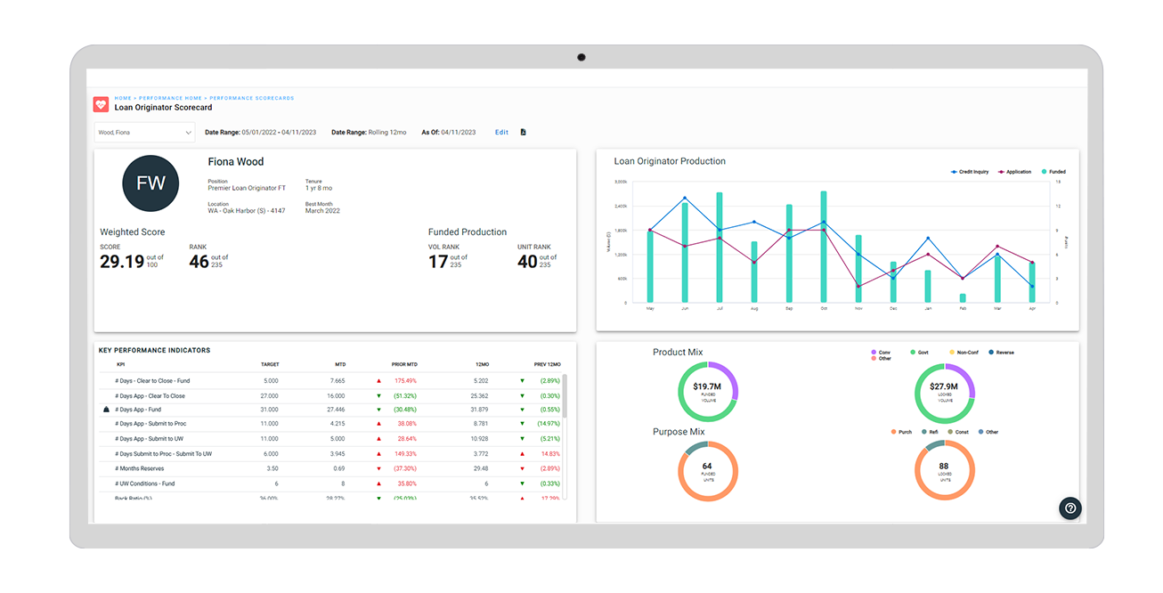The height and width of the screenshot is (593, 1163).
Task: Toggle Conv in Product Mix legend
Action: pos(880,353)
